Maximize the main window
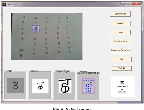The height and width of the screenshot is (110, 144). click(x=129, y=4)
